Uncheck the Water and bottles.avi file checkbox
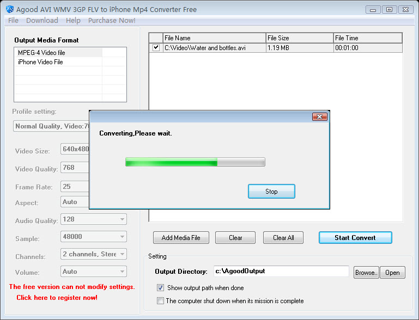The width and height of the screenshot is (419, 320). (156, 48)
